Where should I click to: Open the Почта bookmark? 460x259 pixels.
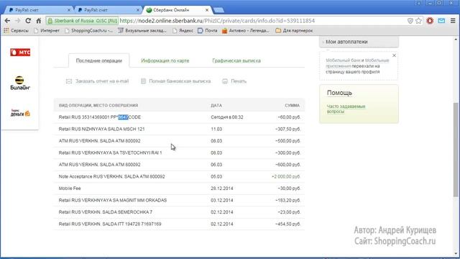pyautogui.click(x=208, y=30)
